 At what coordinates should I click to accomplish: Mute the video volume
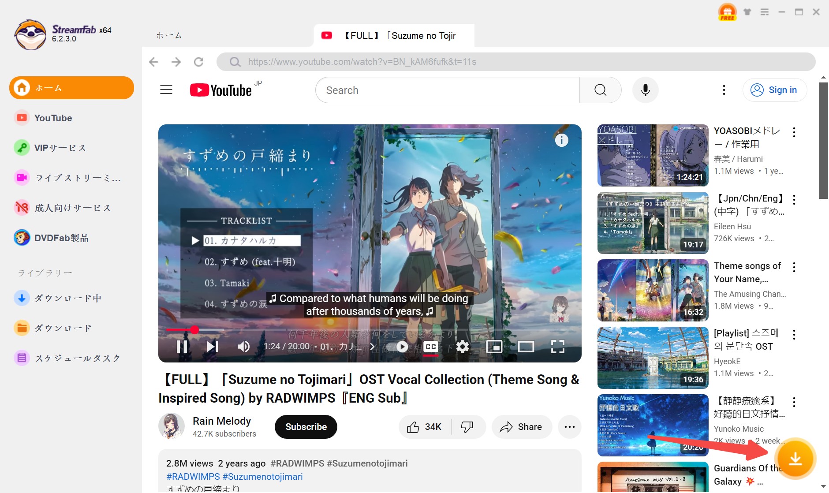click(x=243, y=347)
